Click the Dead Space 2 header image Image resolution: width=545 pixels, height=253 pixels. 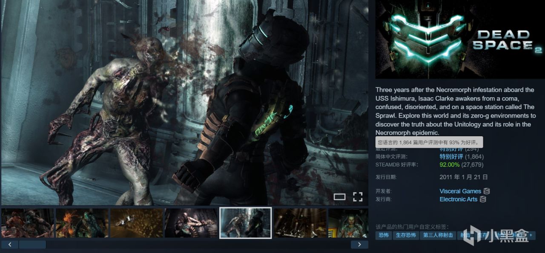460,39
